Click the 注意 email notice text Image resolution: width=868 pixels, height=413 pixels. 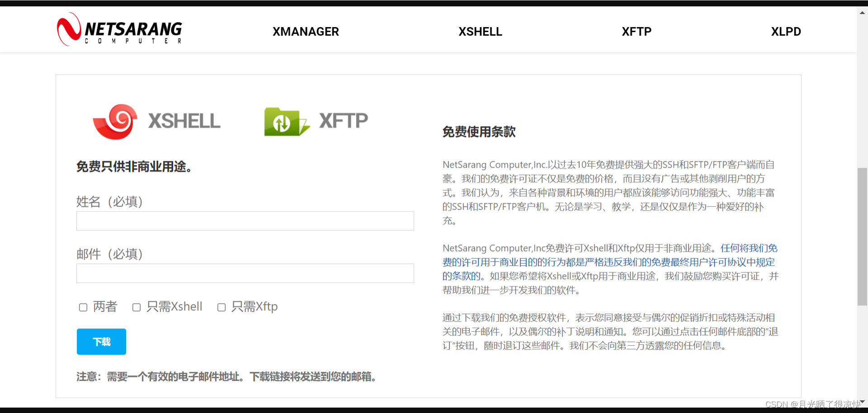pyautogui.click(x=228, y=377)
